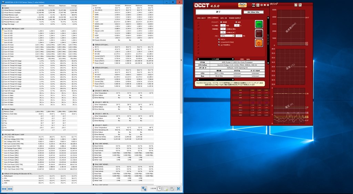This screenshot has height=194, width=353.
Task: Click idle period end input field
Action: pos(223,32)
